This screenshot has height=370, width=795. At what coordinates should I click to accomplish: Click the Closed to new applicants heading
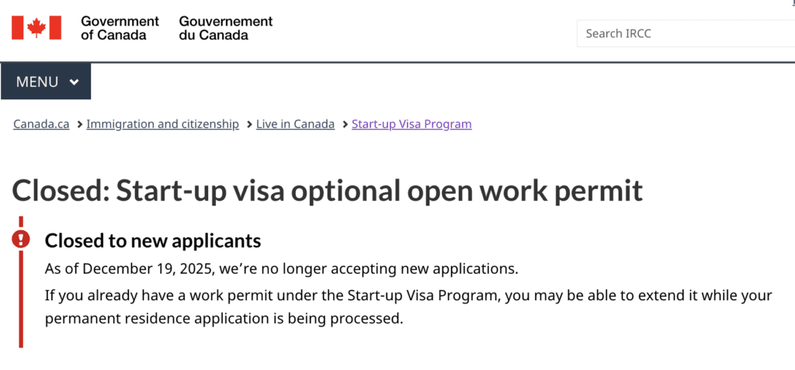[x=153, y=240]
